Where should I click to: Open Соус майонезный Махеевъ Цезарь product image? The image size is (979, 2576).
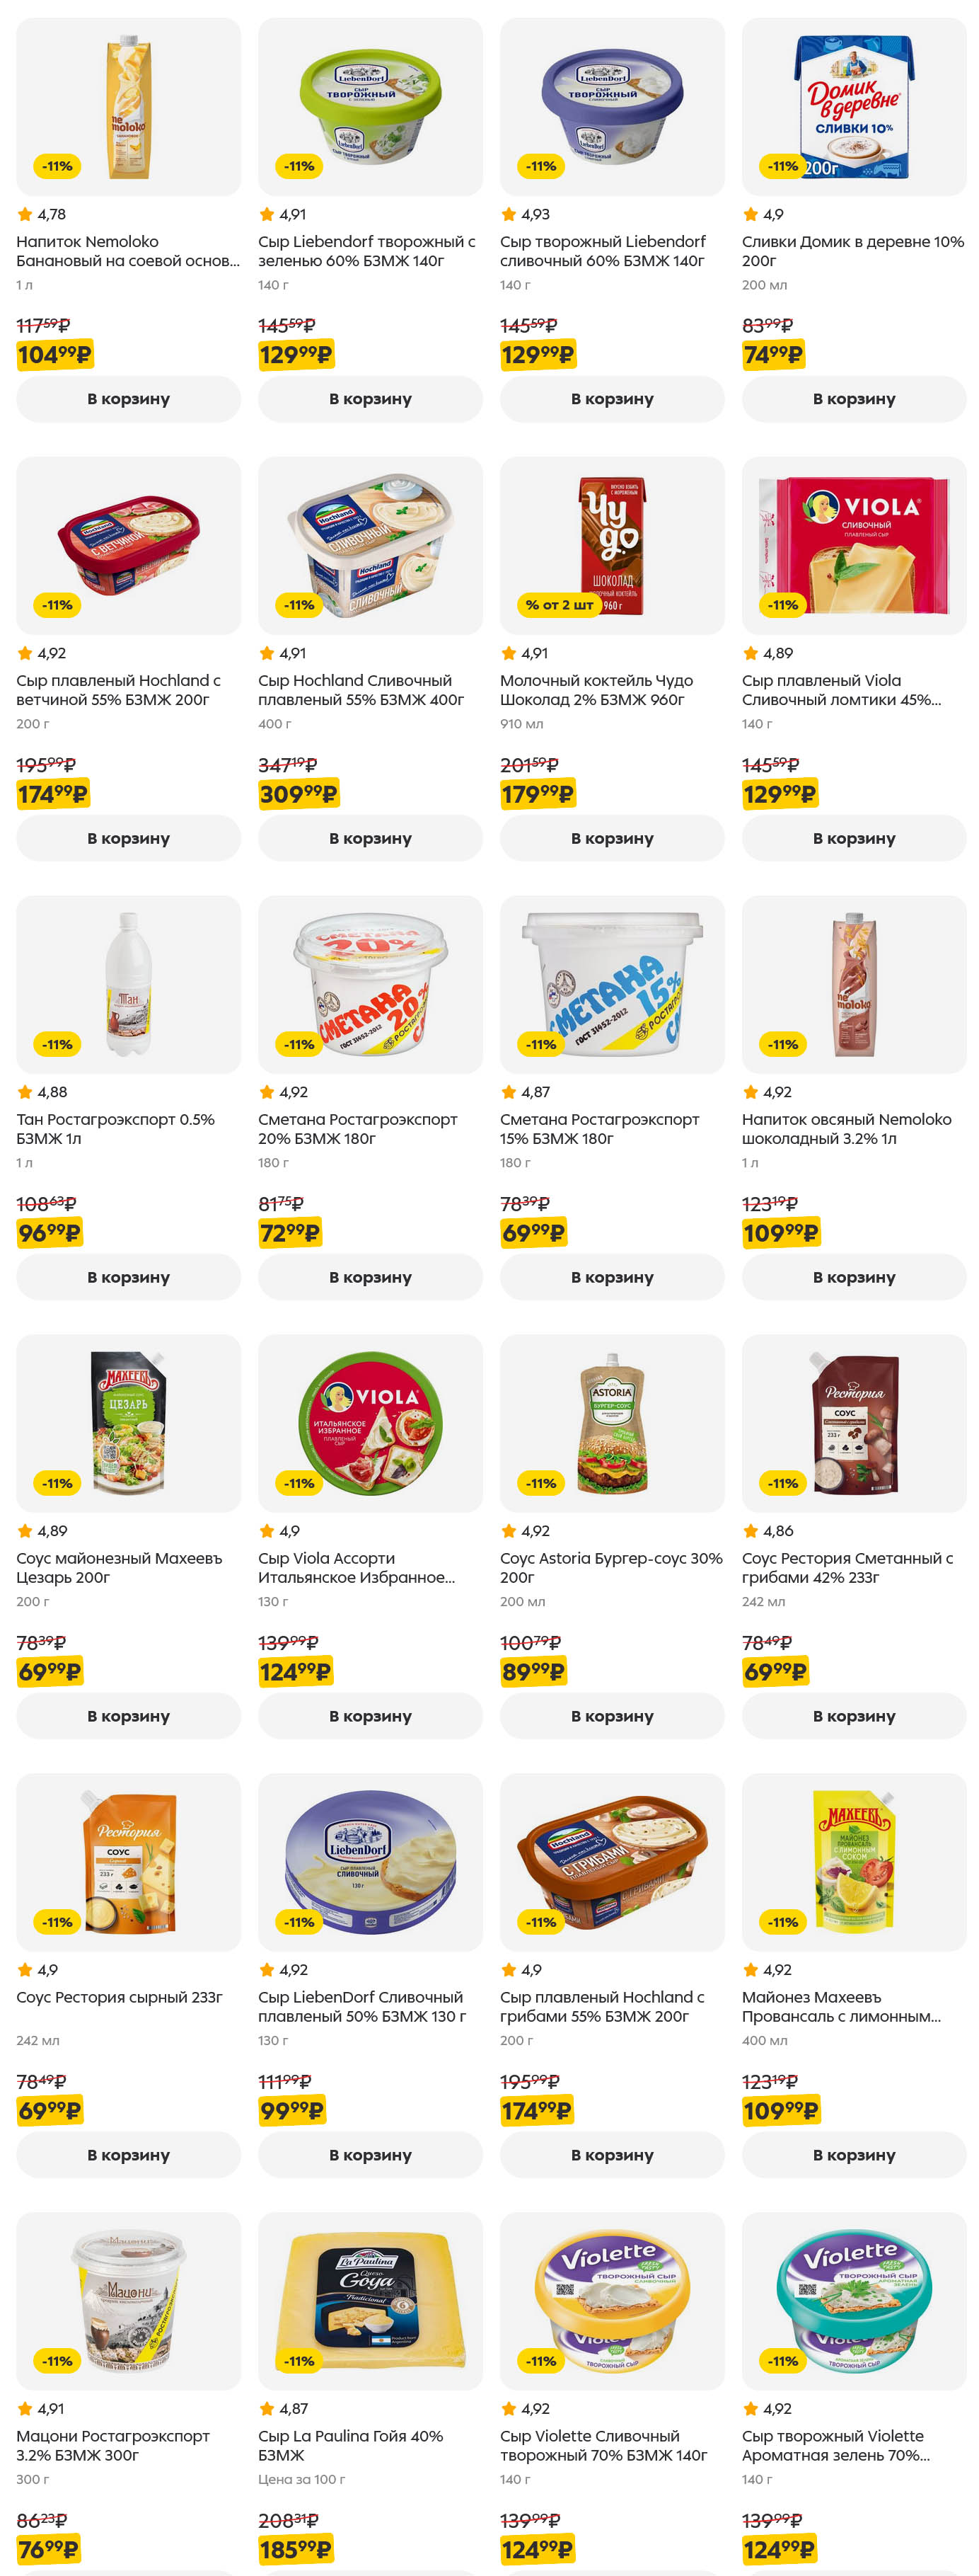click(129, 1422)
